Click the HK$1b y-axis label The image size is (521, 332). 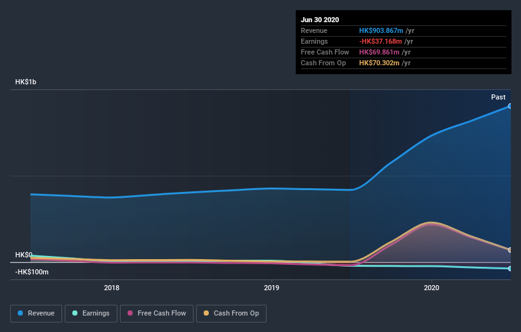(25, 82)
